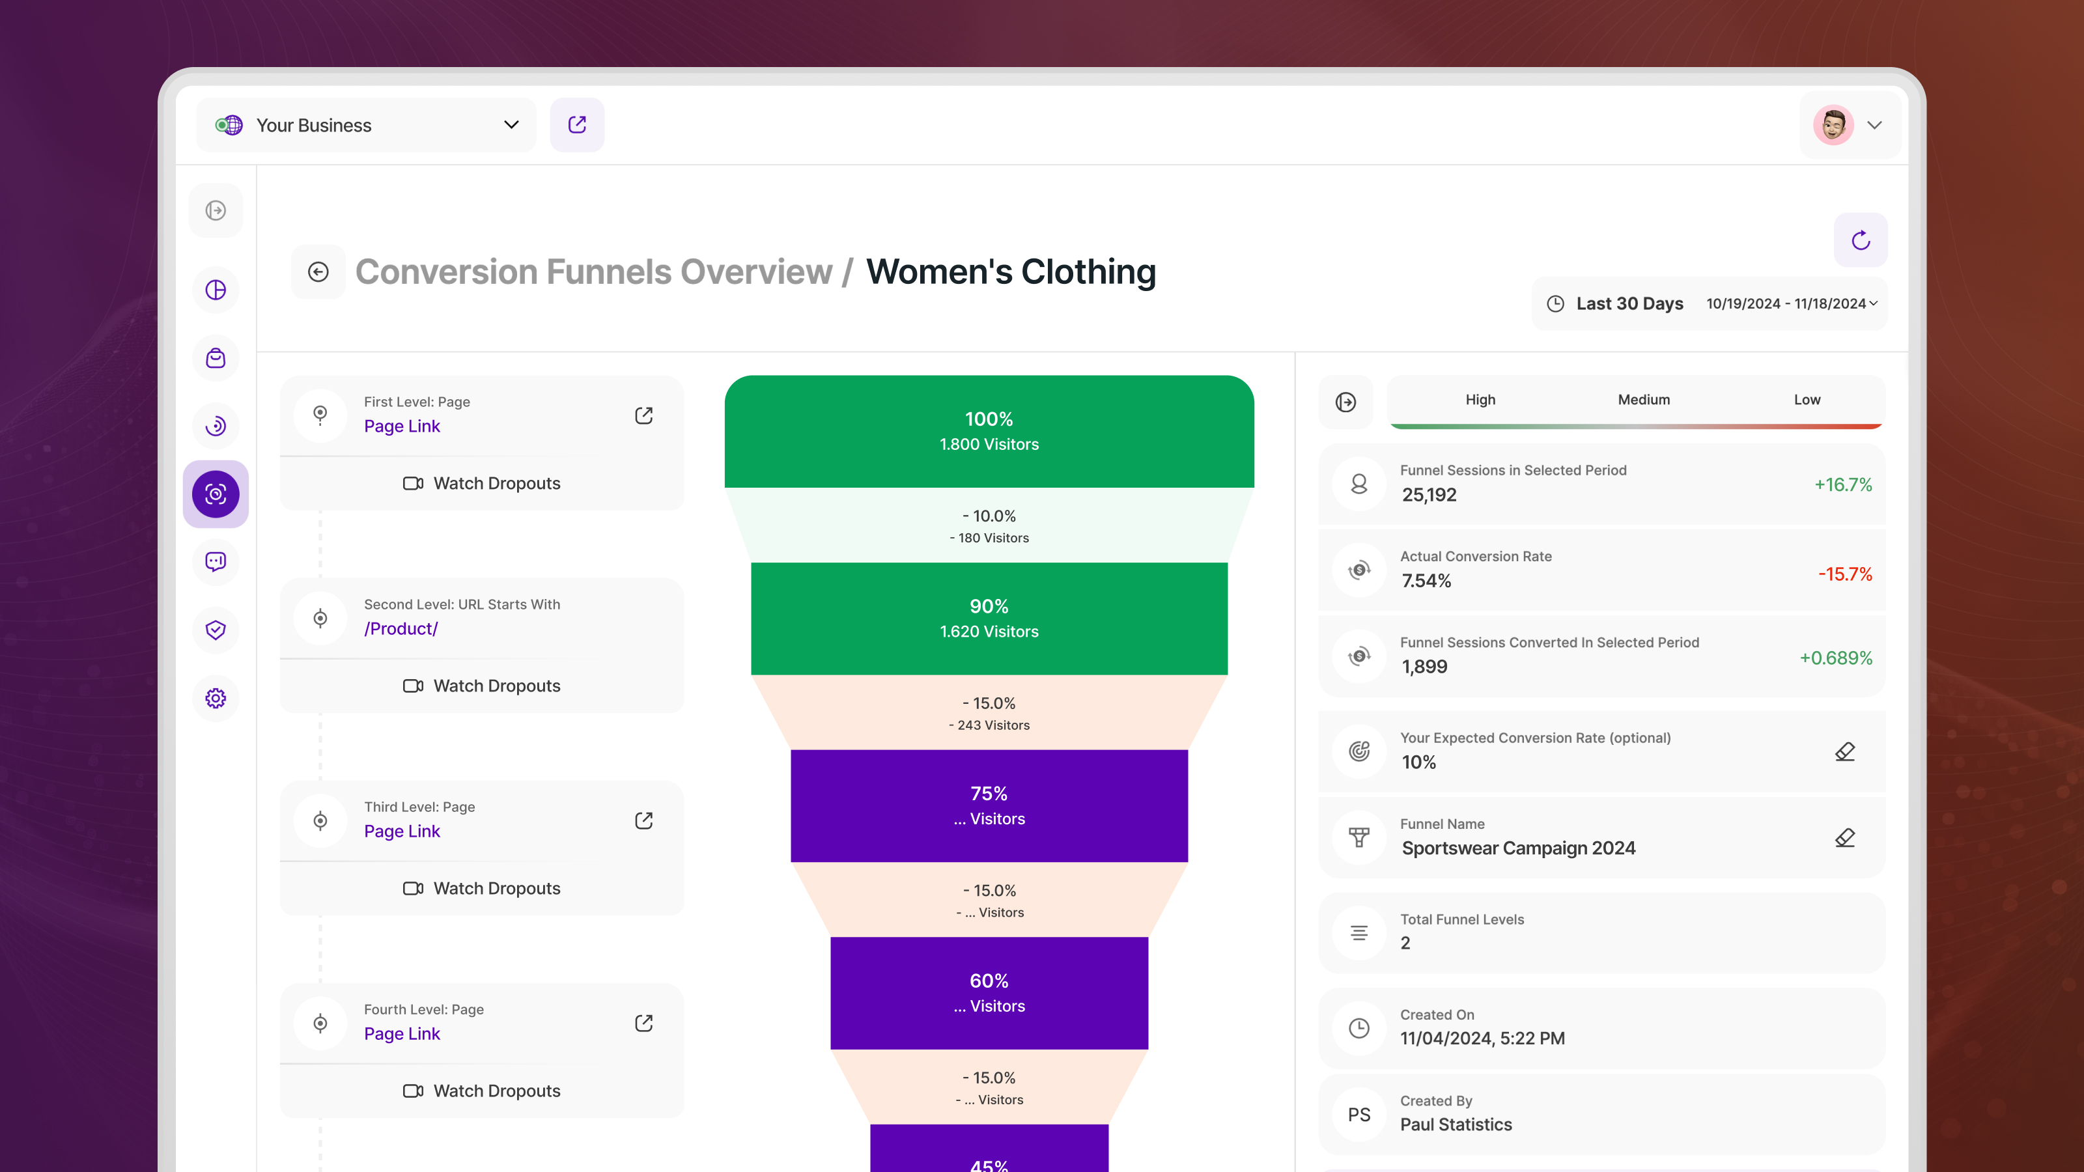Click the First Level pin icon
The image size is (2084, 1172).
(320, 415)
